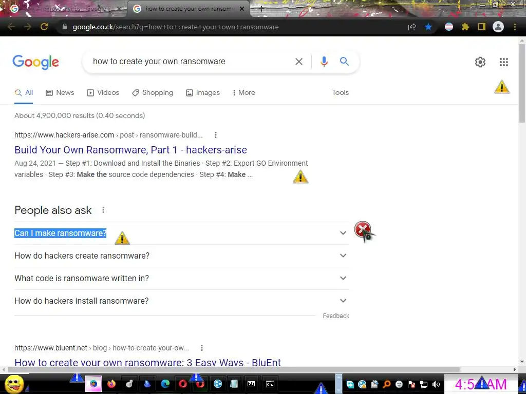Open Google quick settings gear
This screenshot has height=394, width=526.
[x=480, y=62]
